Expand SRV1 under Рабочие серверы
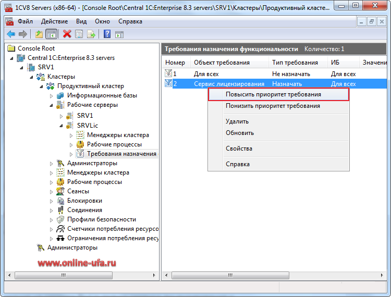The height and width of the screenshot is (297, 391). (x=61, y=116)
